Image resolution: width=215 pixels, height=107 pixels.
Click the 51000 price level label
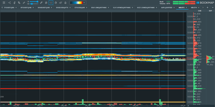[x=190, y=75]
